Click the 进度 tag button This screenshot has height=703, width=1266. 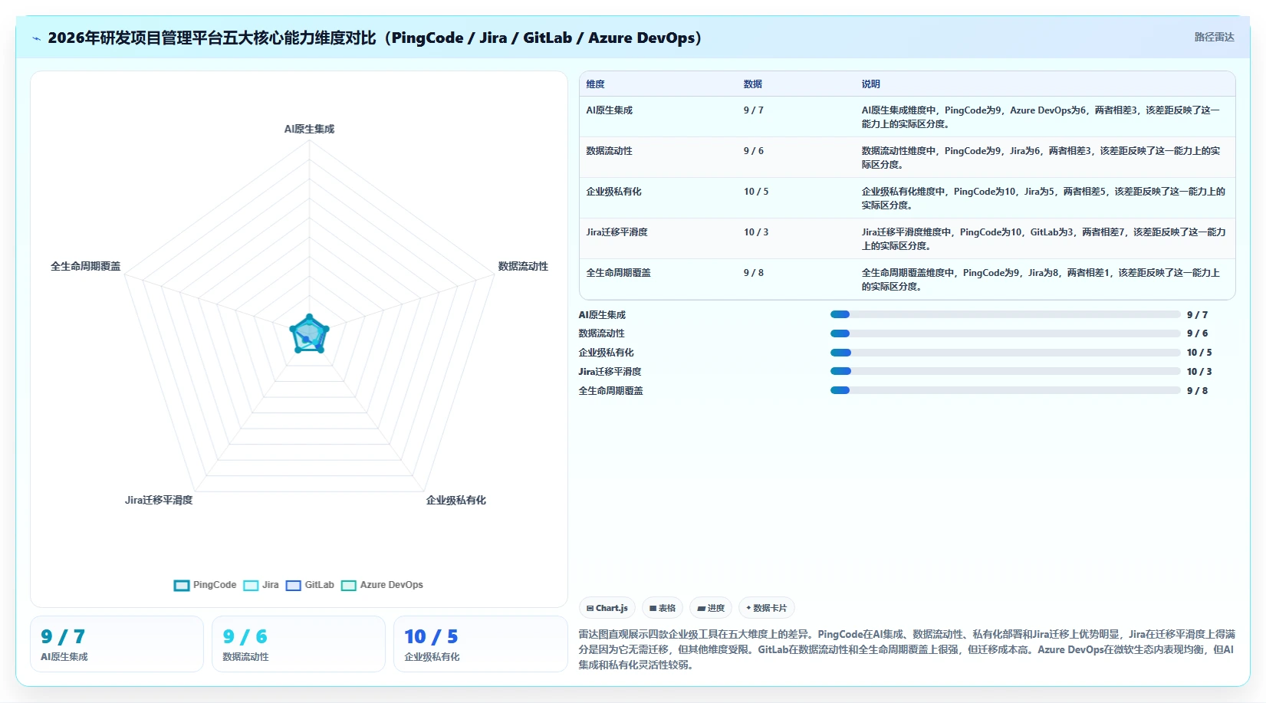711,608
